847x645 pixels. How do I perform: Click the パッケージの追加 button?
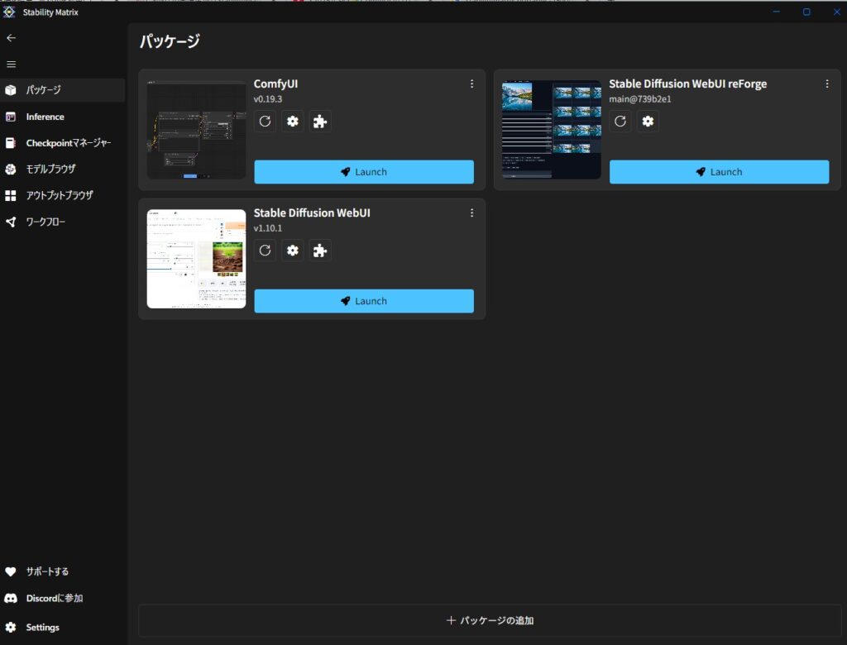point(490,620)
